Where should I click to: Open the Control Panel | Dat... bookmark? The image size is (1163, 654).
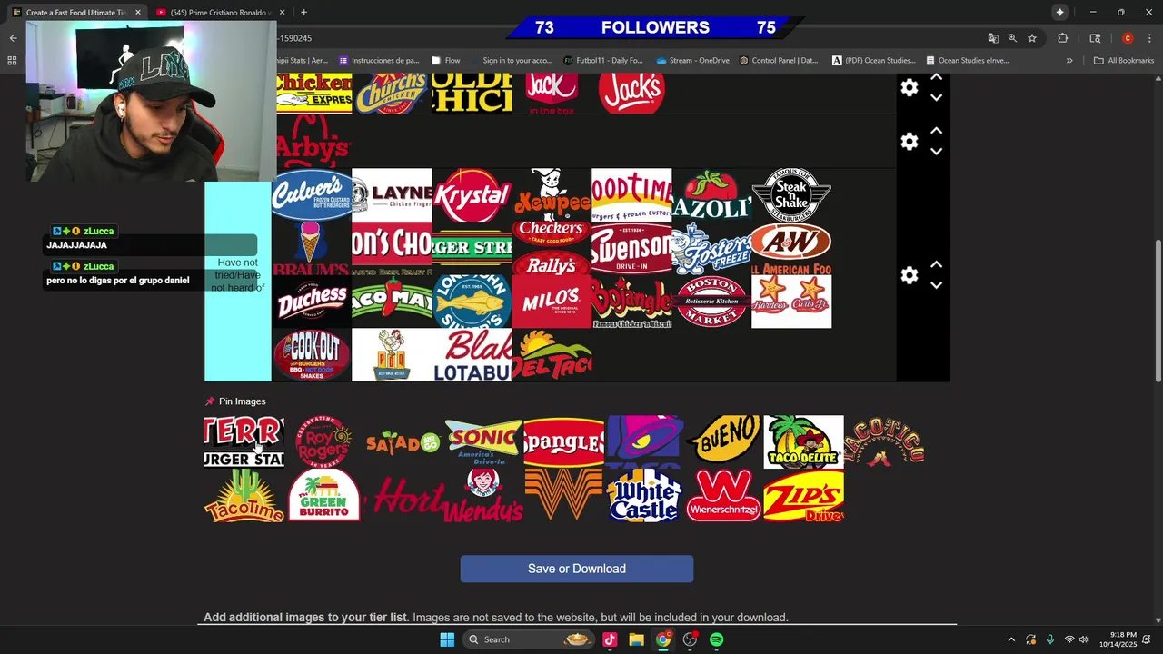(779, 61)
